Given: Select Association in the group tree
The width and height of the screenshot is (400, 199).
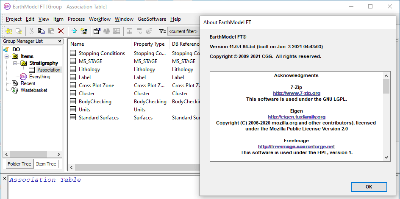Looking at the screenshot, I should (49, 70).
